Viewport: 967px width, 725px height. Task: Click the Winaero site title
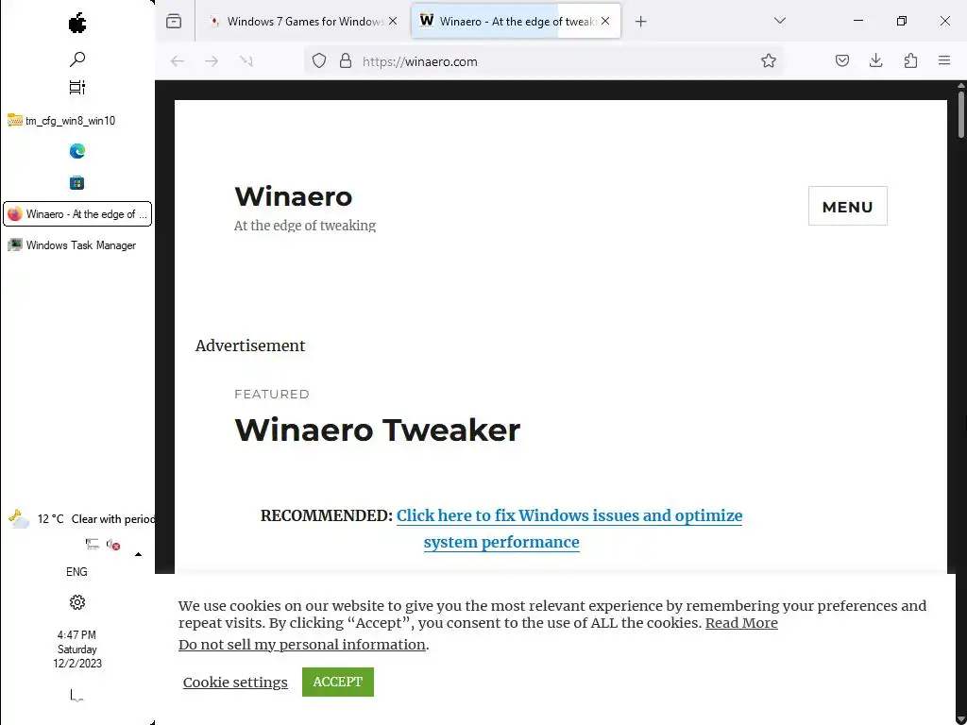(x=294, y=197)
